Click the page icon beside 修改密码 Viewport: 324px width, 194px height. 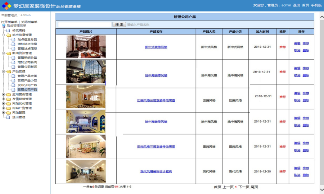(x=8, y=30)
